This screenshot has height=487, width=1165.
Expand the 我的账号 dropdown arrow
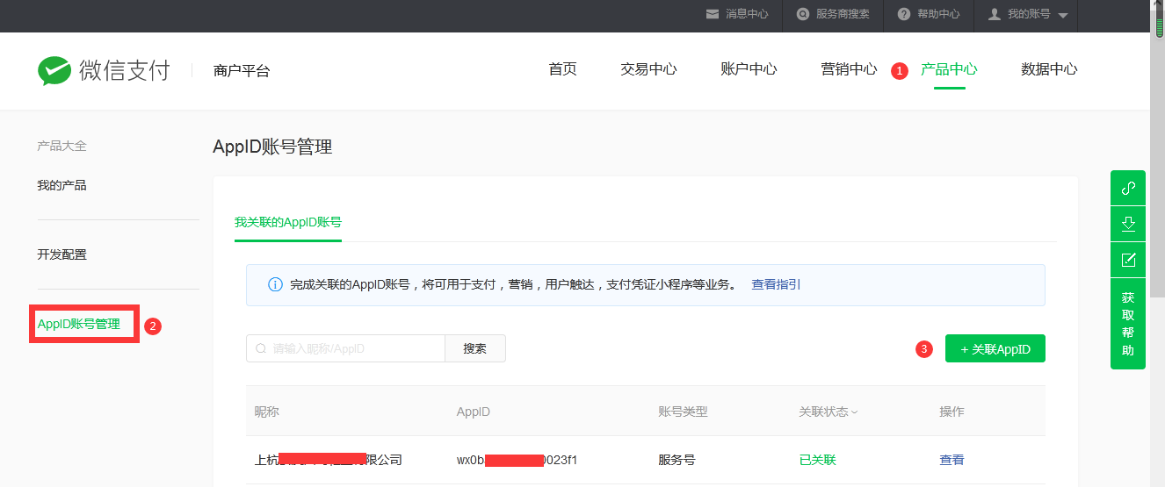(x=1063, y=16)
